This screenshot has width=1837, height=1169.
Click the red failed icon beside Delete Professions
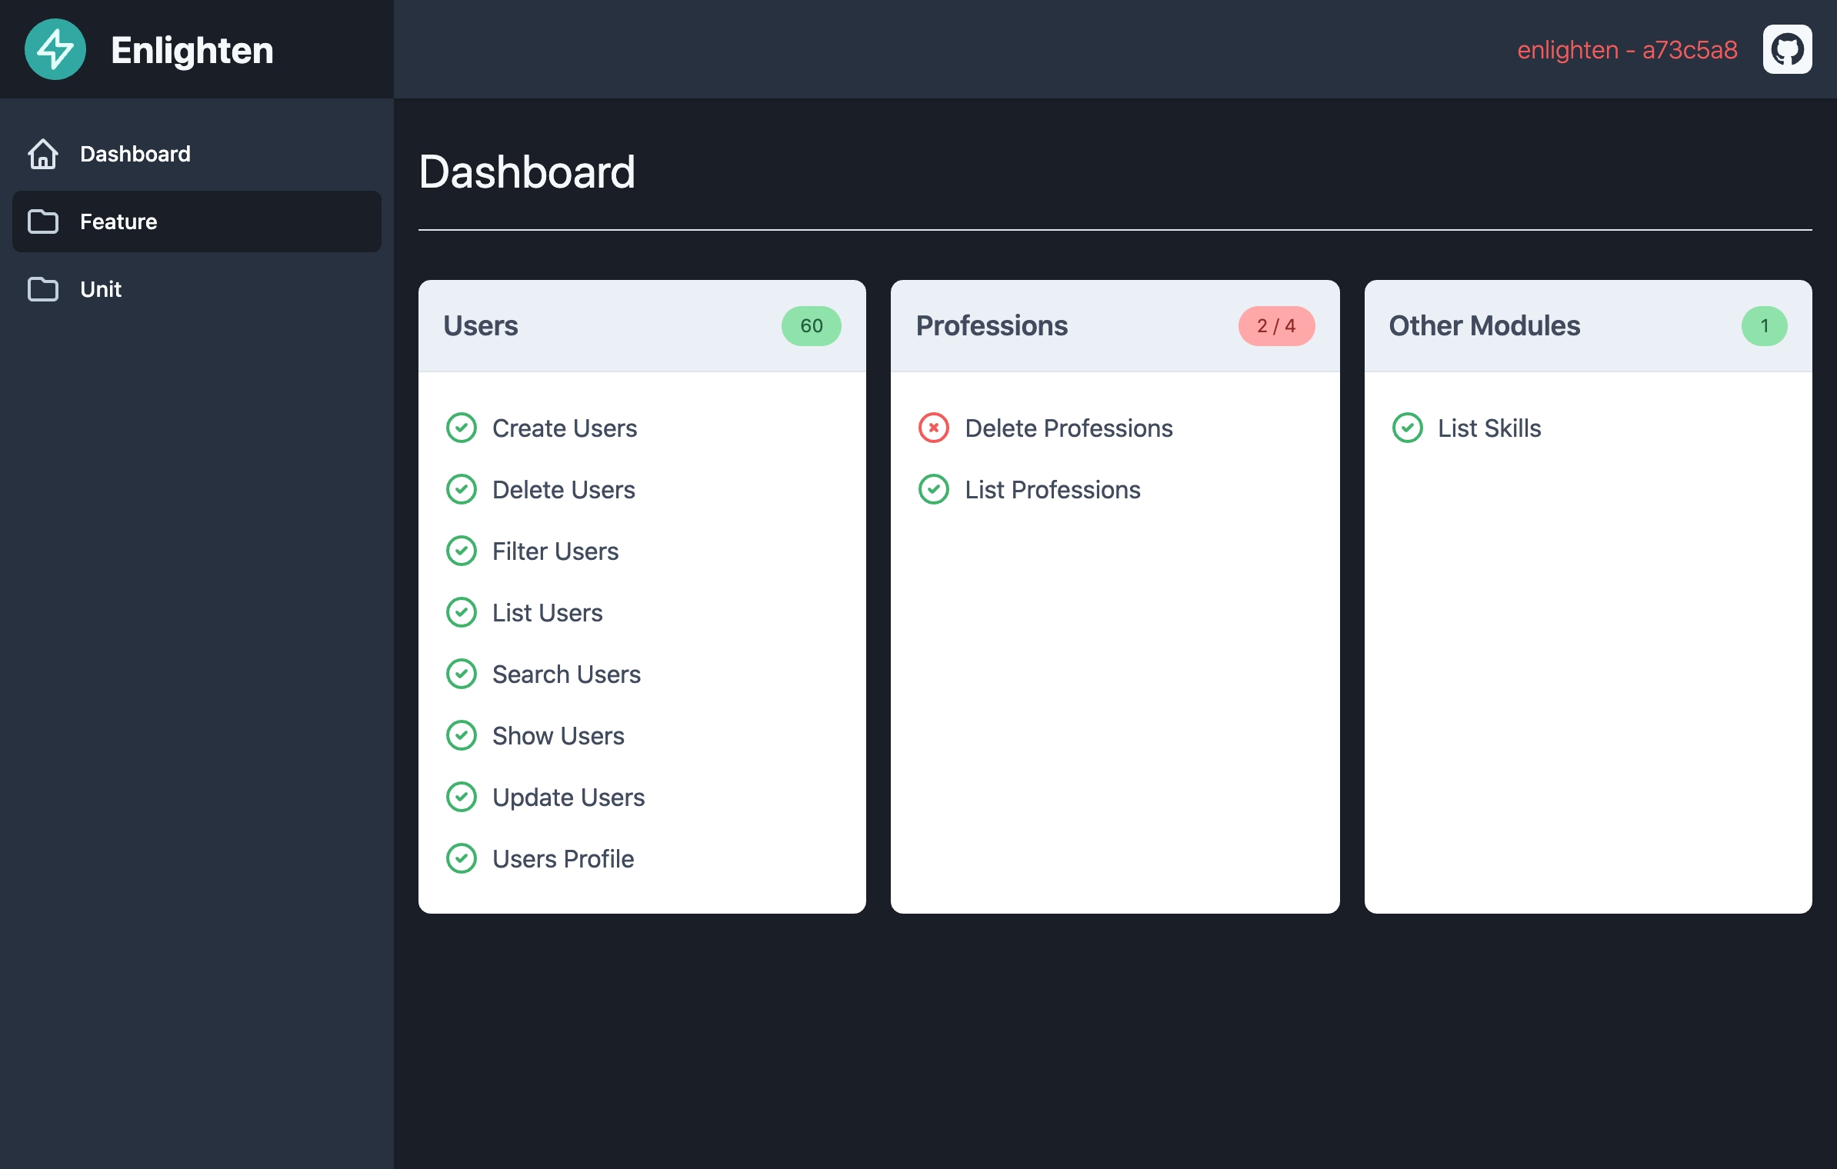(x=934, y=428)
